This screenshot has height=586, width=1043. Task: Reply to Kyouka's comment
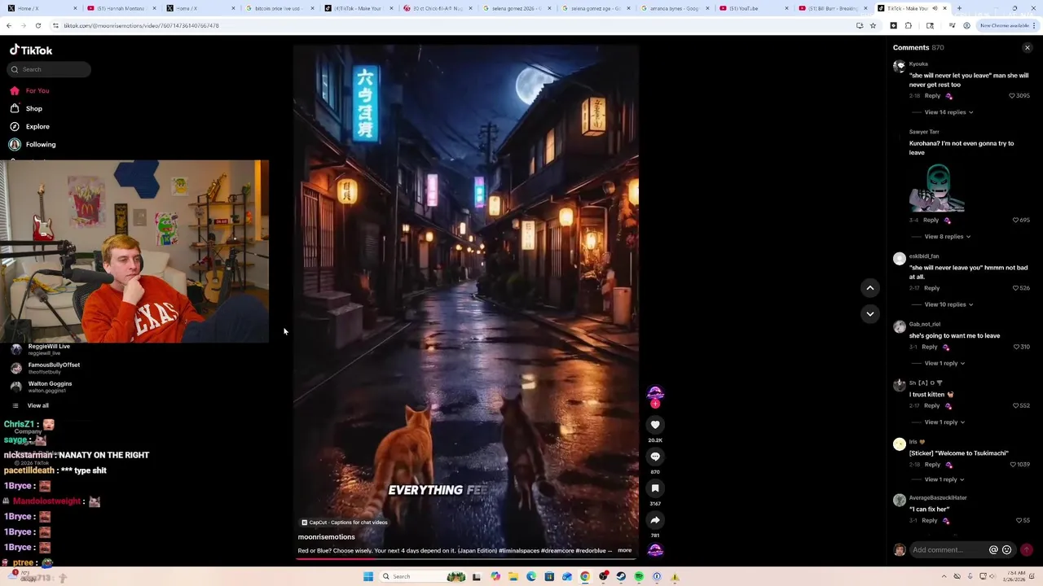(x=932, y=96)
